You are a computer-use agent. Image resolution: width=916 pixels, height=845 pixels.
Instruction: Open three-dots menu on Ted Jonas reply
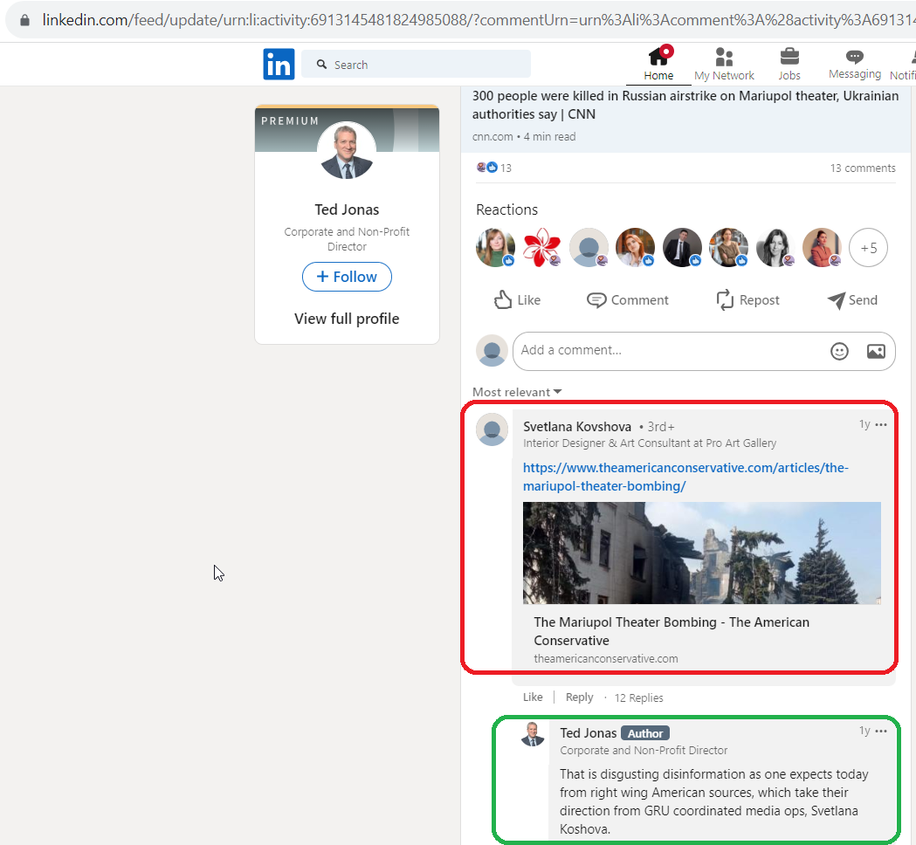click(881, 732)
